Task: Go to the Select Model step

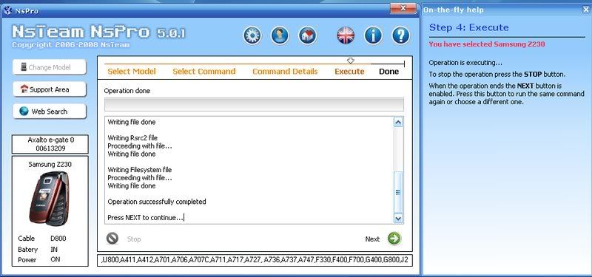Action: pos(132,72)
